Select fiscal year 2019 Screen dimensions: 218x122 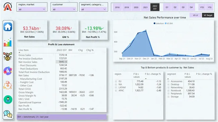click(126, 7)
